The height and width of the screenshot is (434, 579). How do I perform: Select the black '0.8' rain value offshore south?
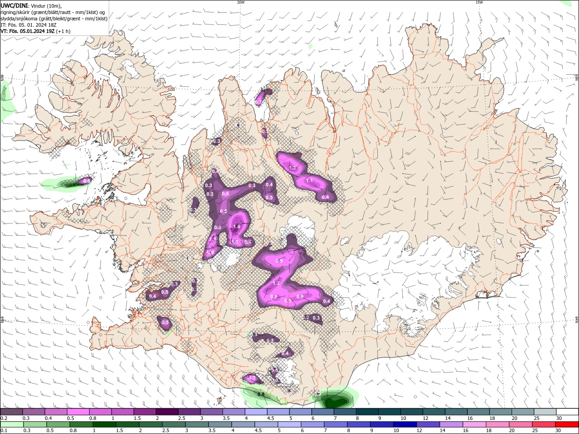coord(261,395)
